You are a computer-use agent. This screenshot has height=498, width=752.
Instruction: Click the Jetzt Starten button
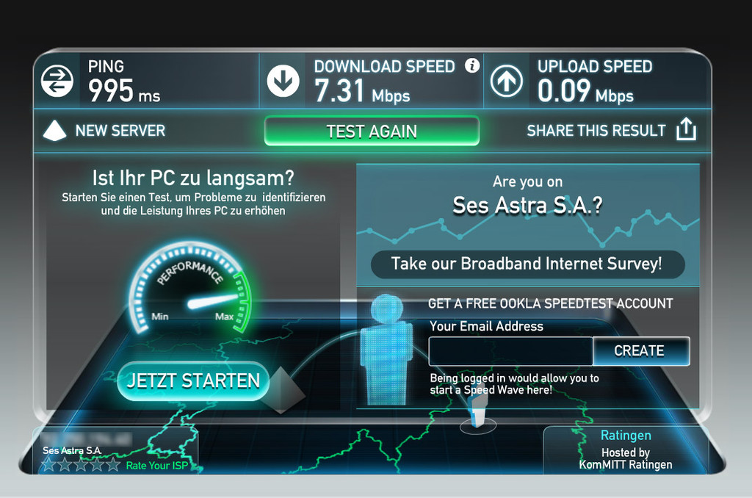coord(193,381)
